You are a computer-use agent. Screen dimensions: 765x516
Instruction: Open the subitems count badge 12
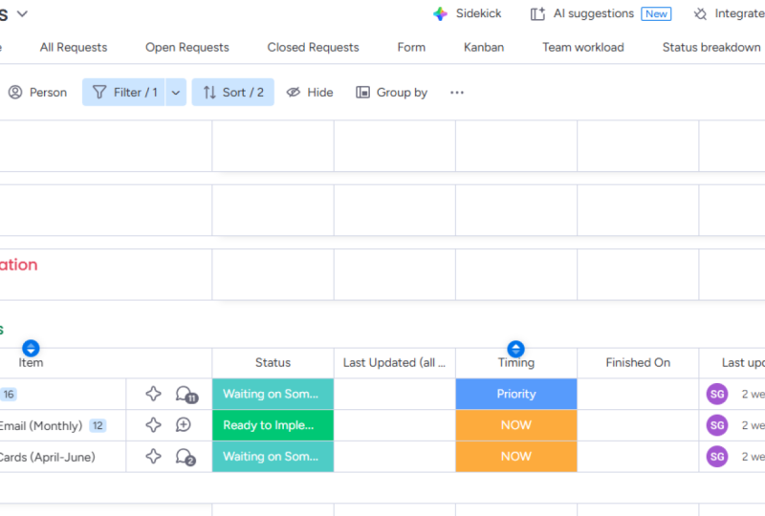98,425
